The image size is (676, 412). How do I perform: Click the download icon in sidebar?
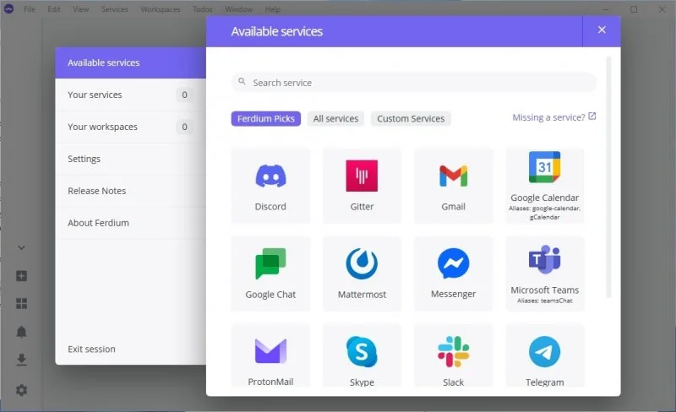22,360
